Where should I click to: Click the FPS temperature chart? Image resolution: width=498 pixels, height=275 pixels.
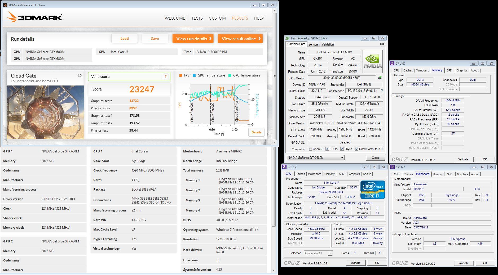click(x=219, y=105)
